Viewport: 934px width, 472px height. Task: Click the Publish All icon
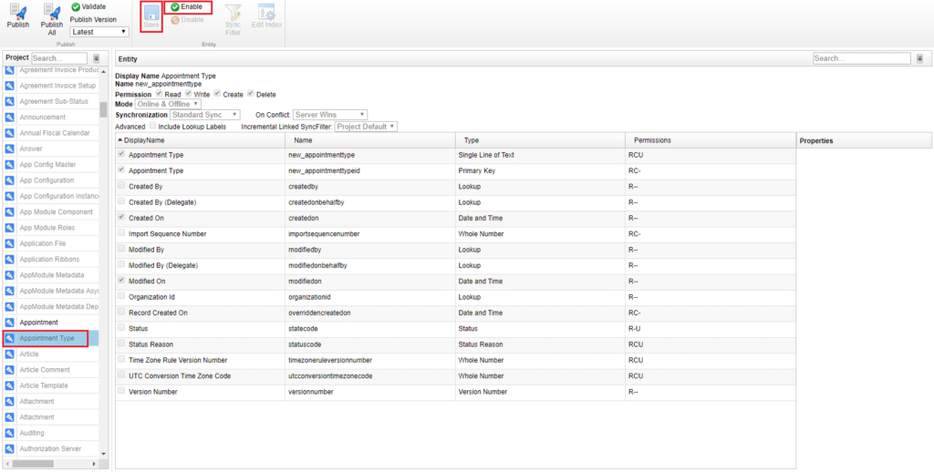(x=52, y=11)
